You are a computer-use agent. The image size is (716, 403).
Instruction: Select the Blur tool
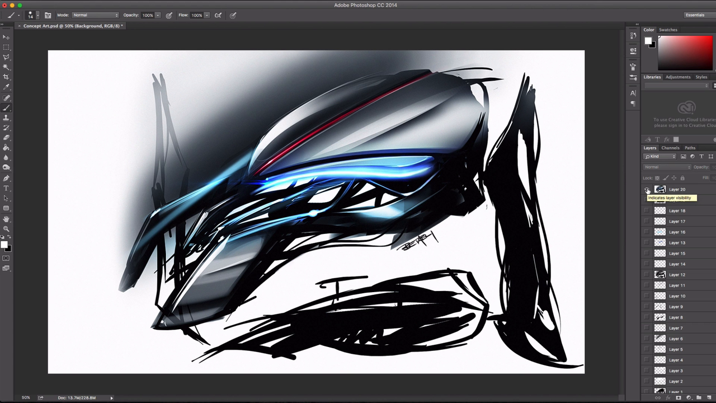tap(6, 158)
